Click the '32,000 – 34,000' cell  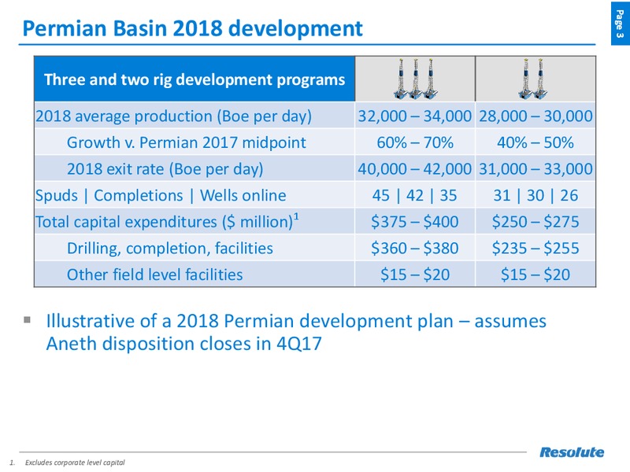[415, 116]
